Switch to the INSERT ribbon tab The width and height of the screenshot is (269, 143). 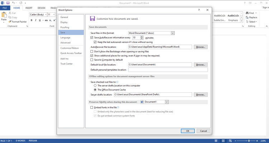coord(29,8)
